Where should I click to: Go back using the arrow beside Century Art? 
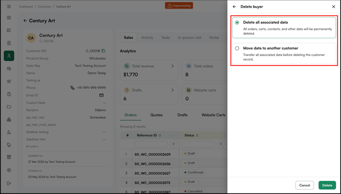click(25, 21)
